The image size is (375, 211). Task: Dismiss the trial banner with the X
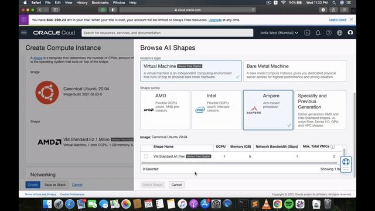click(351, 19)
